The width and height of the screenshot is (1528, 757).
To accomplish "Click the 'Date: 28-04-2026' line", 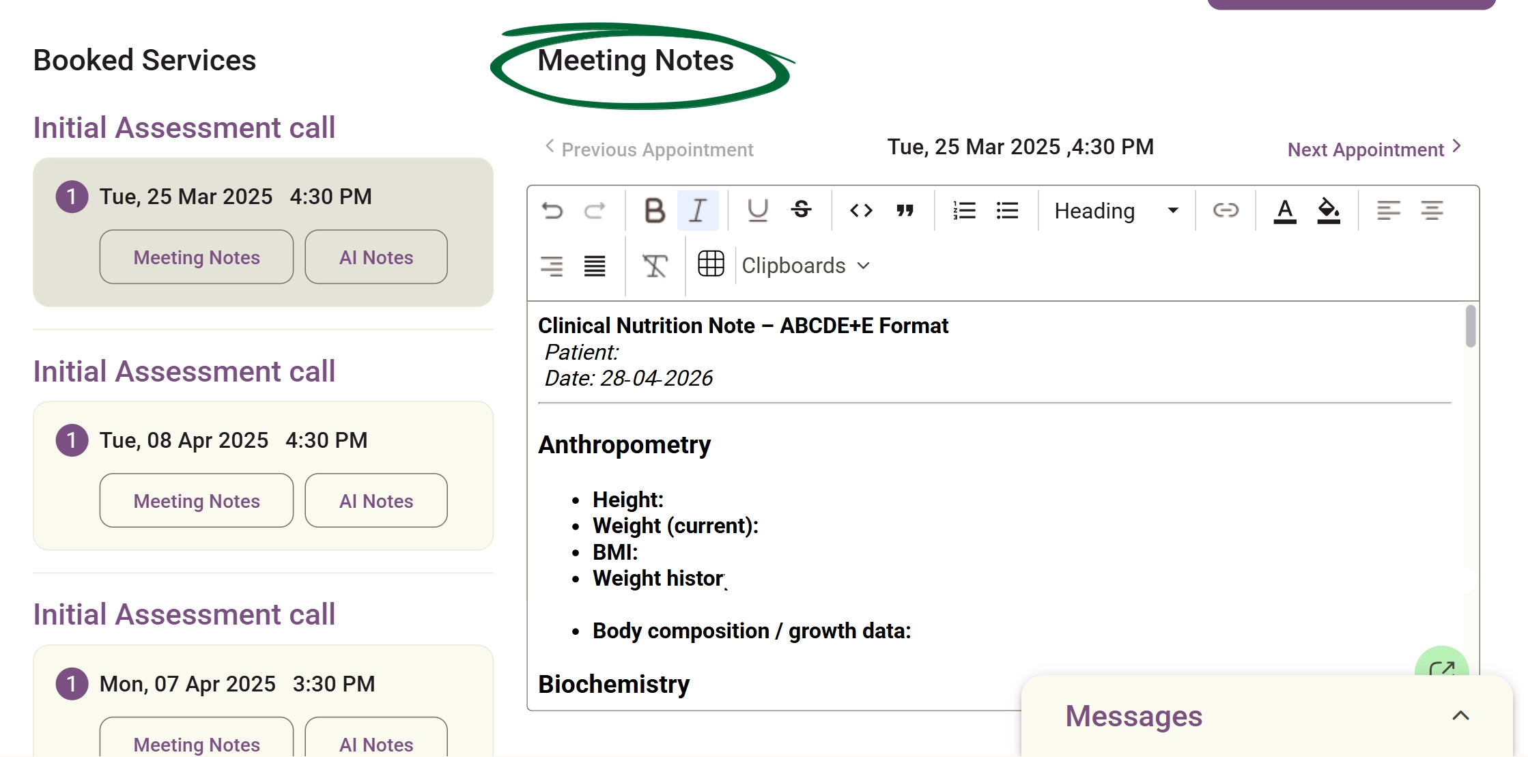I will pyautogui.click(x=628, y=378).
